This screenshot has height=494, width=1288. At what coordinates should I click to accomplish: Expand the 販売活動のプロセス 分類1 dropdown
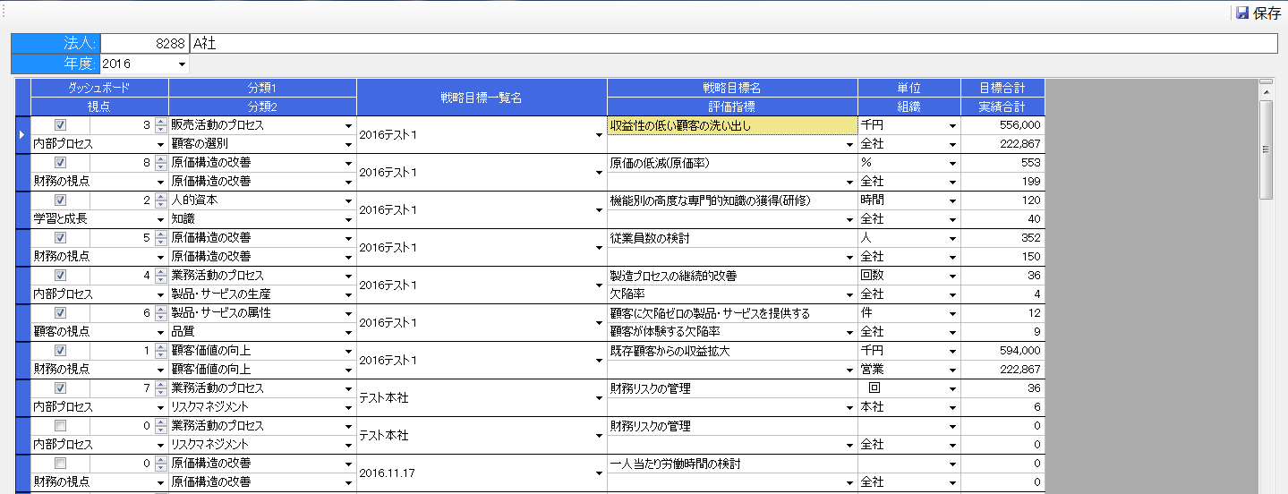pos(348,126)
